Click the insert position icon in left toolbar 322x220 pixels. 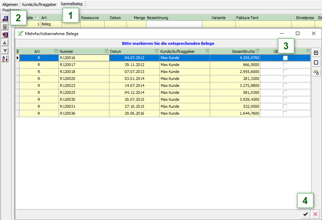[x=5, y=19]
